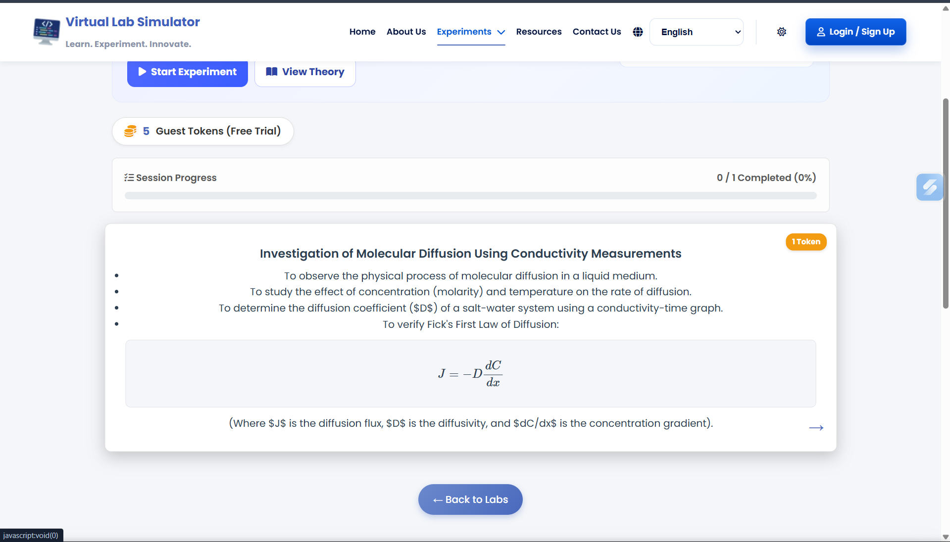Toggle theme with the sun icon
The height and width of the screenshot is (542, 950).
[782, 32]
